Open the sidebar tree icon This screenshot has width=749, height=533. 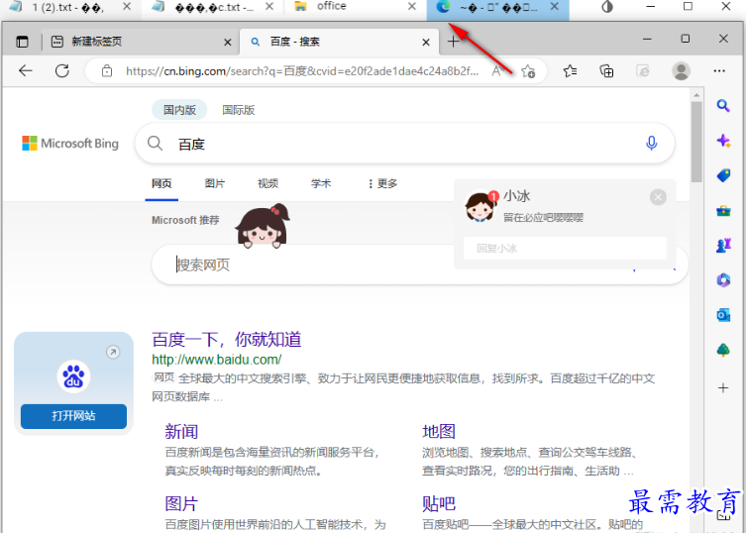click(x=723, y=350)
